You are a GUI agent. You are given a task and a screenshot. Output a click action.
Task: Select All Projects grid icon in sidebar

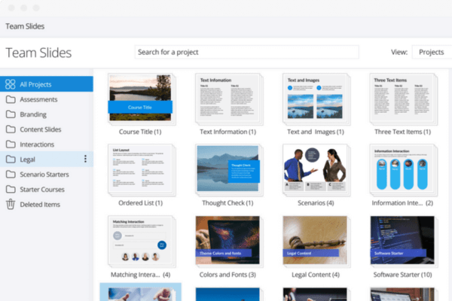point(10,84)
